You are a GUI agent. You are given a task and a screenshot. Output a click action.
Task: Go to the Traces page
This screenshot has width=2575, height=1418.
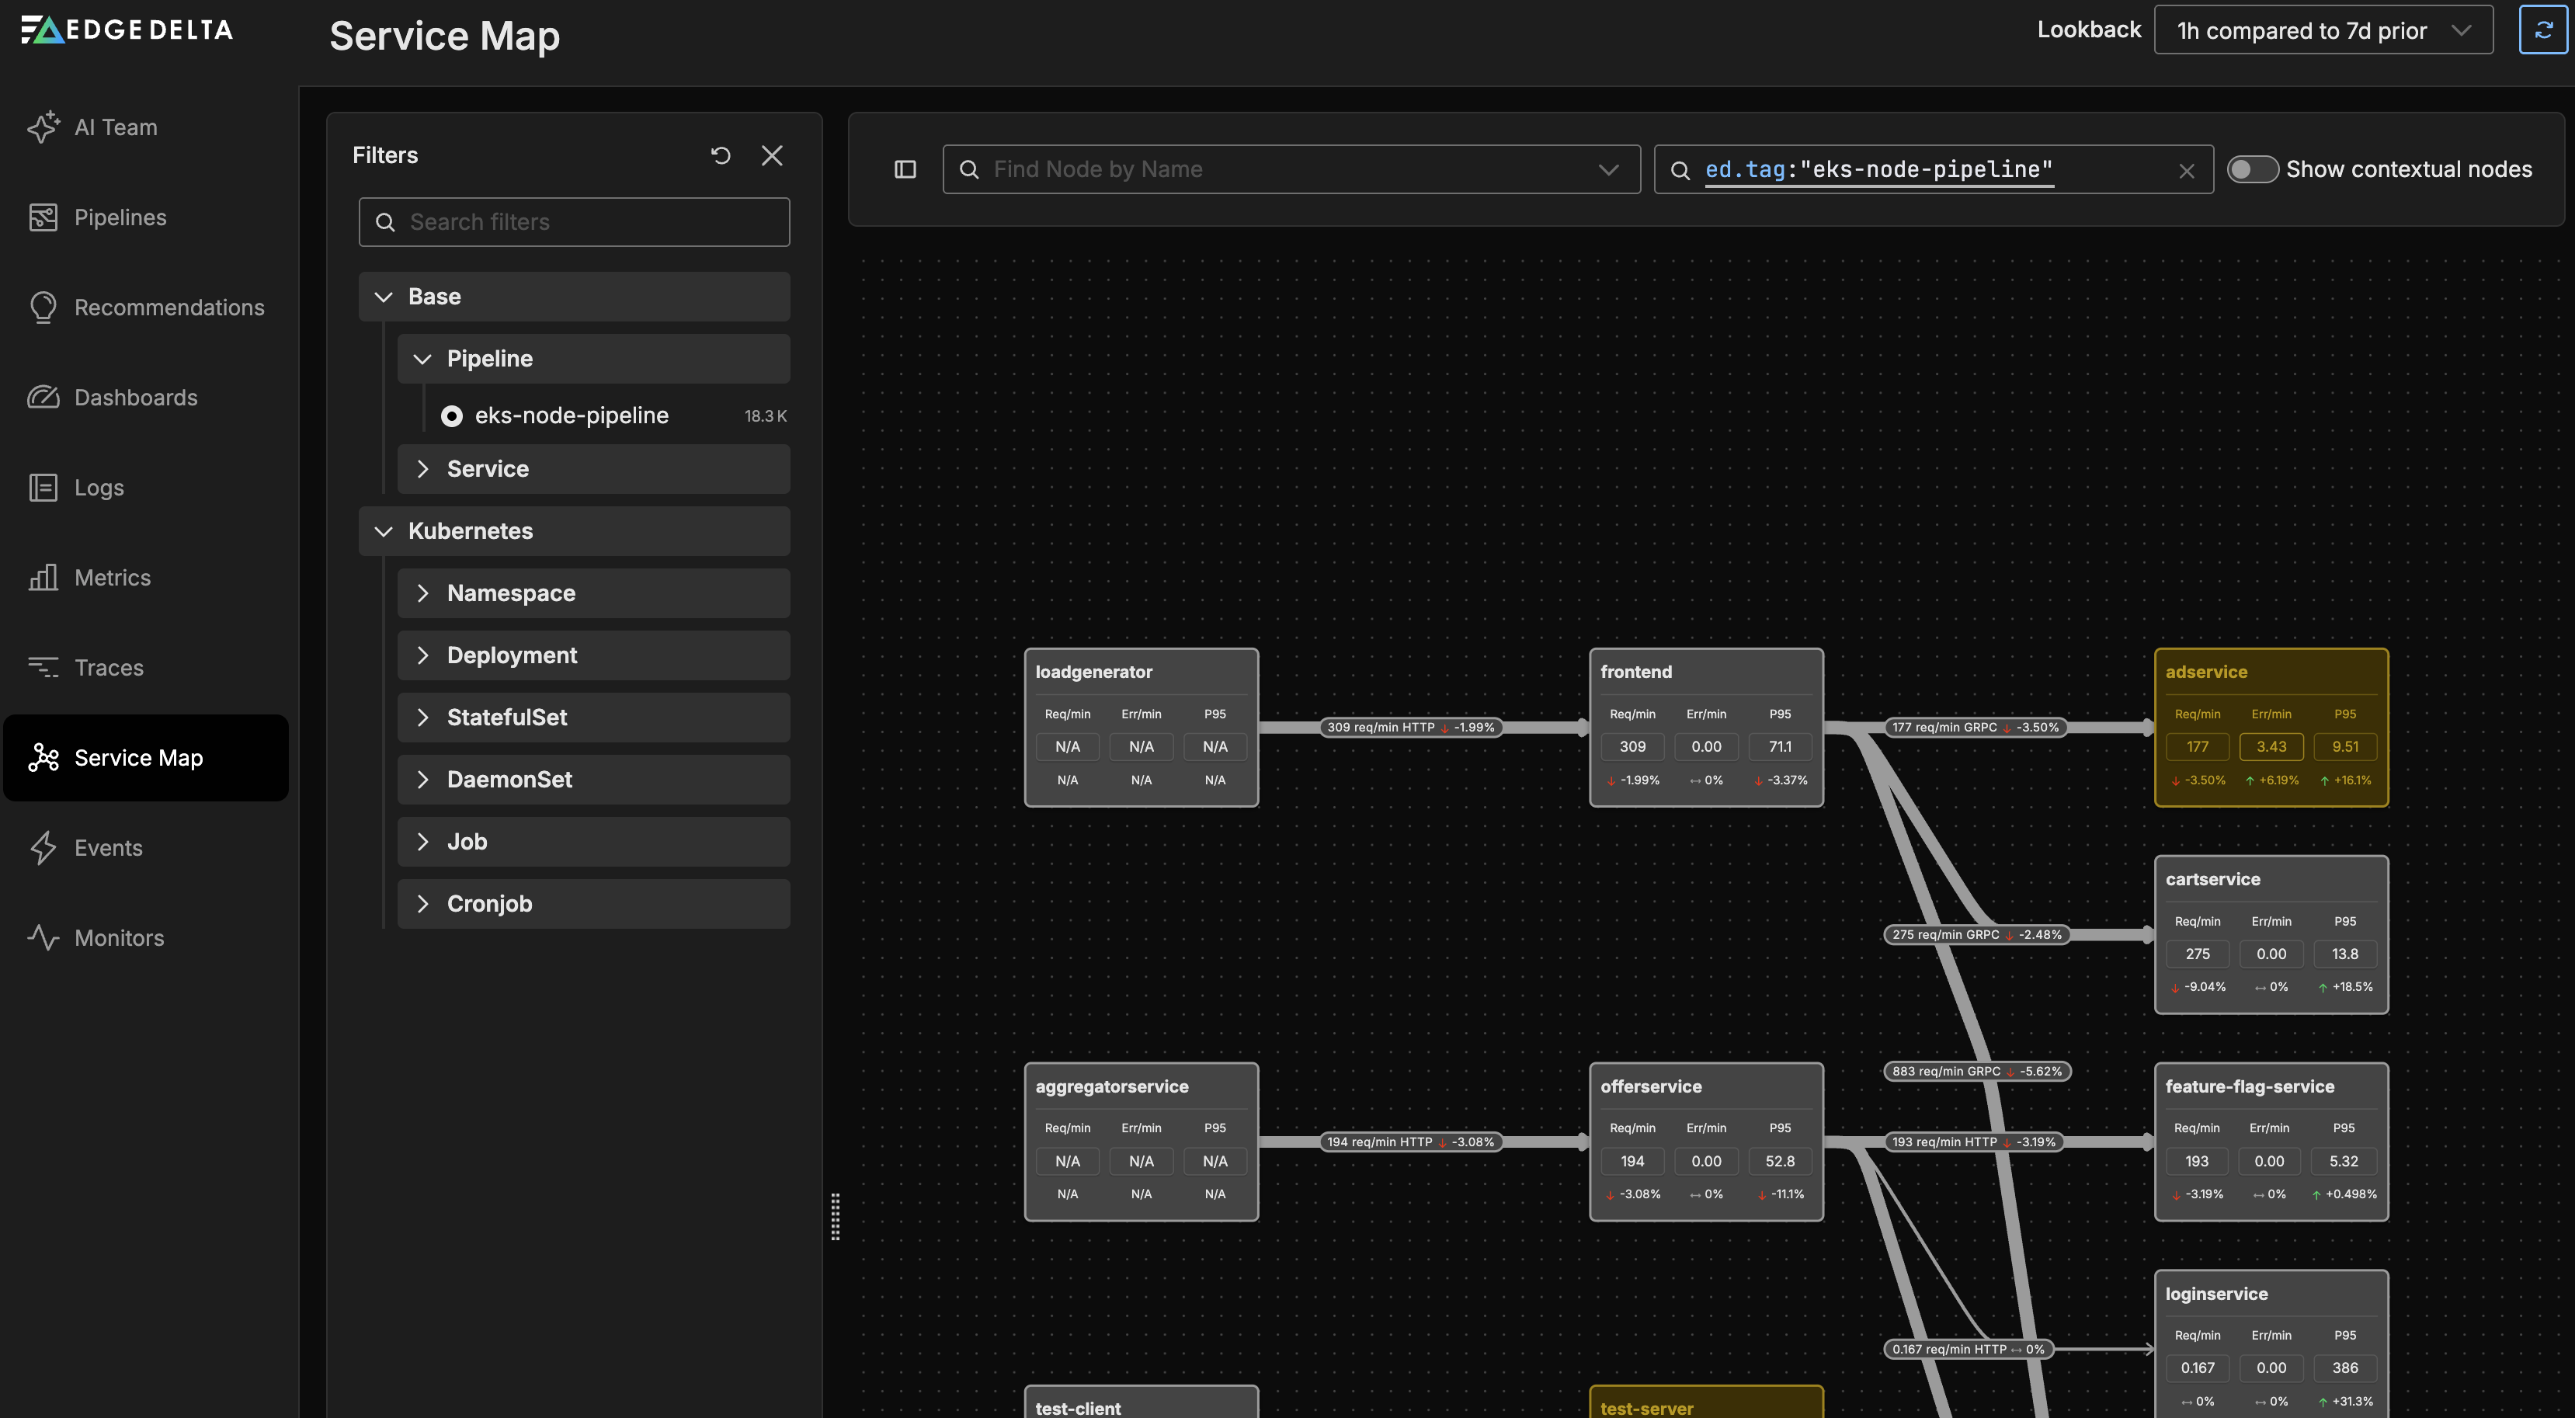coord(108,668)
